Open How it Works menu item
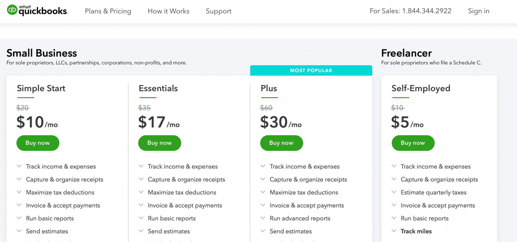517x242 pixels. (x=169, y=11)
